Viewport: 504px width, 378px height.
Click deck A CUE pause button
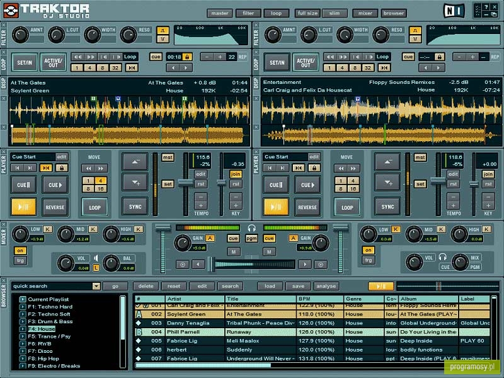point(24,185)
